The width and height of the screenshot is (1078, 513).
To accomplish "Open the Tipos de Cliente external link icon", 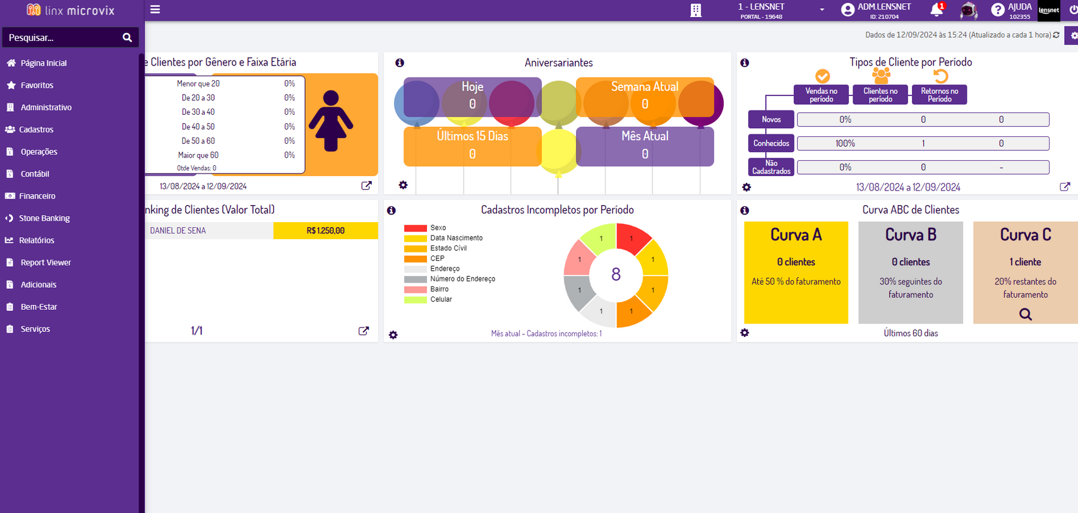I will [1065, 187].
